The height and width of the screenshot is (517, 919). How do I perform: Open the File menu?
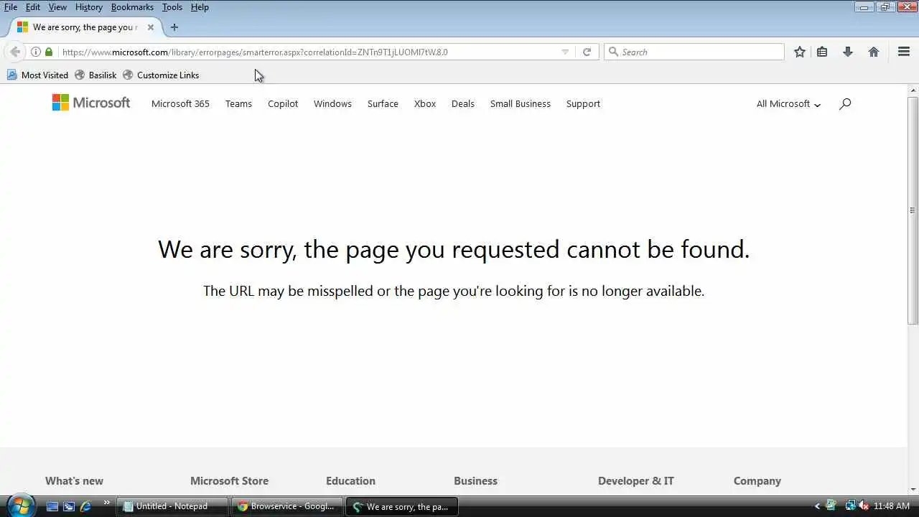tap(11, 7)
